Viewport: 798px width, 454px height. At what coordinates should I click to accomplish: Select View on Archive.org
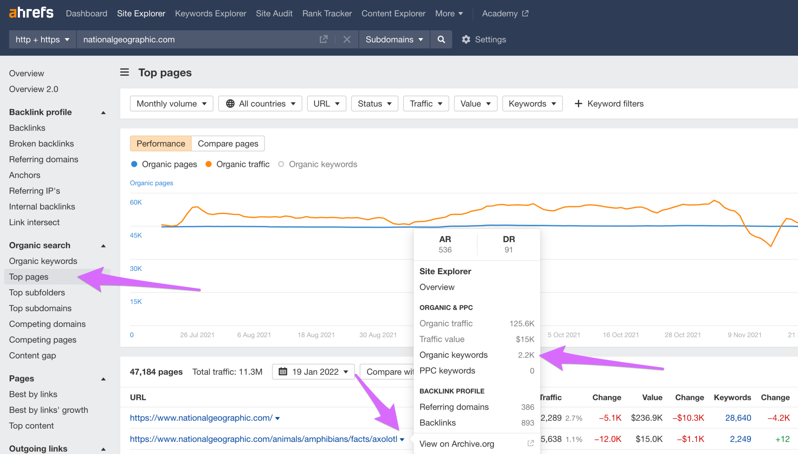click(x=457, y=444)
